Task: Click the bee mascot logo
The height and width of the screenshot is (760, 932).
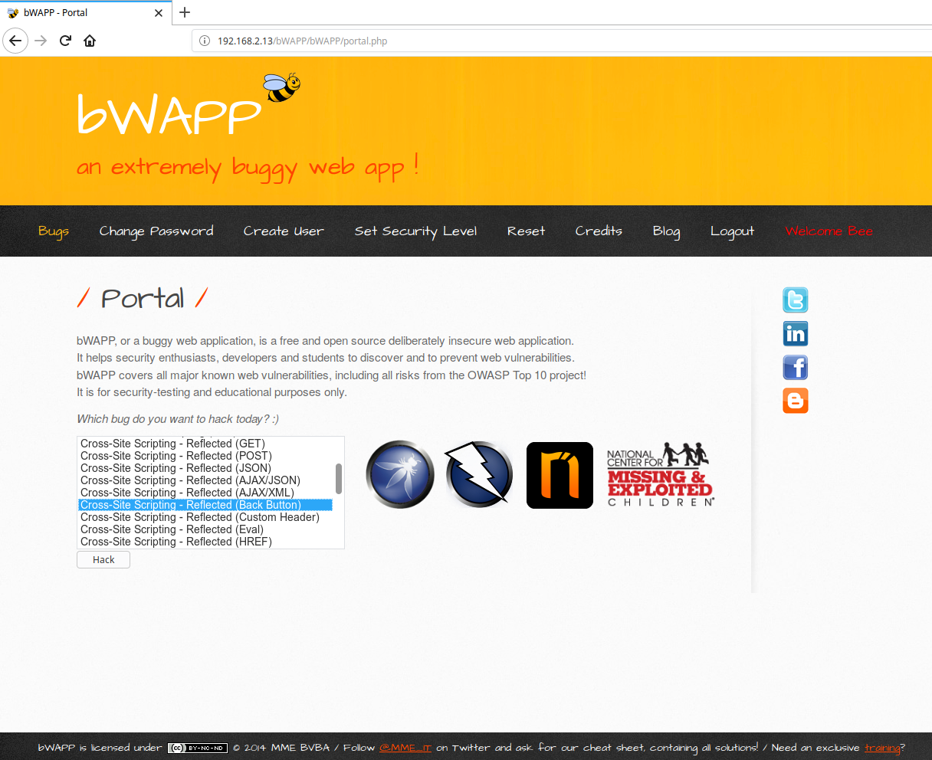Action: (281, 87)
